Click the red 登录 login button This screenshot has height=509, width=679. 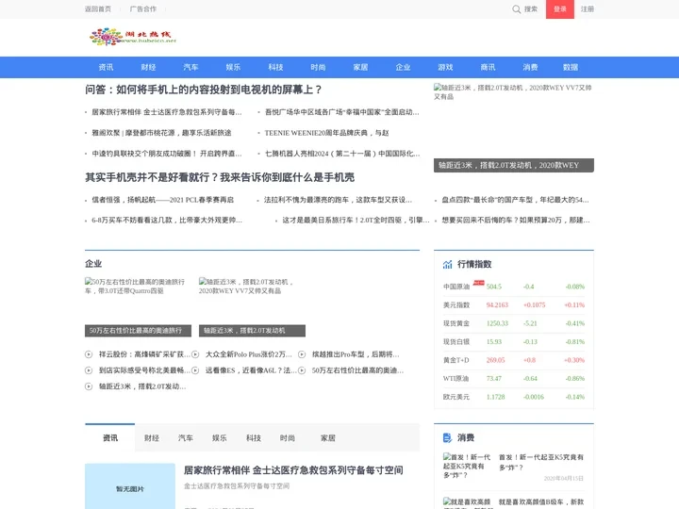[560, 9]
